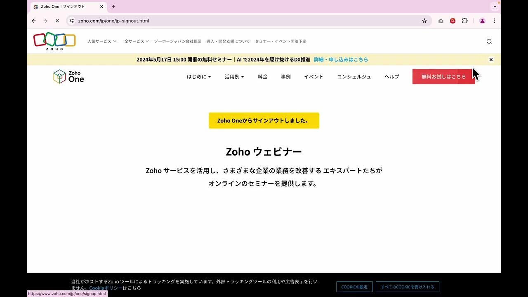Viewport: 528px width, 297px height.
Task: Bookmark this page with the star icon
Action: click(424, 21)
